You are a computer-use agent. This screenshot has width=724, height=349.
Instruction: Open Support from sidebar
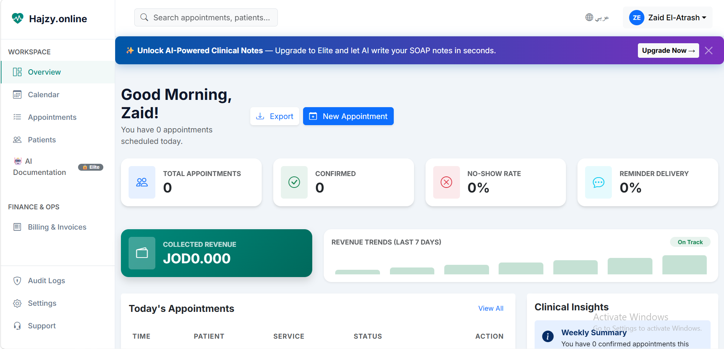58,326
